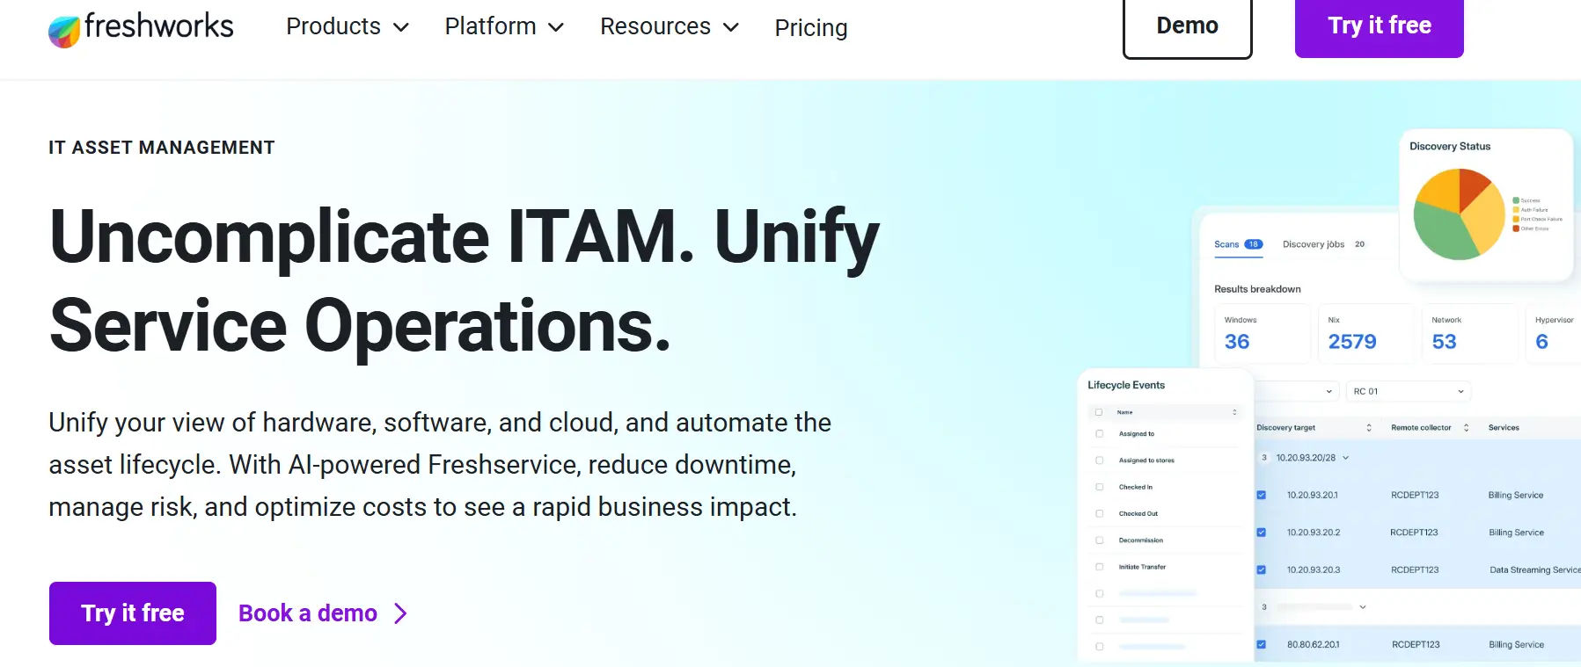This screenshot has height=667, width=1581.
Task: Tick the Decommission checkbox
Action: (x=1099, y=540)
